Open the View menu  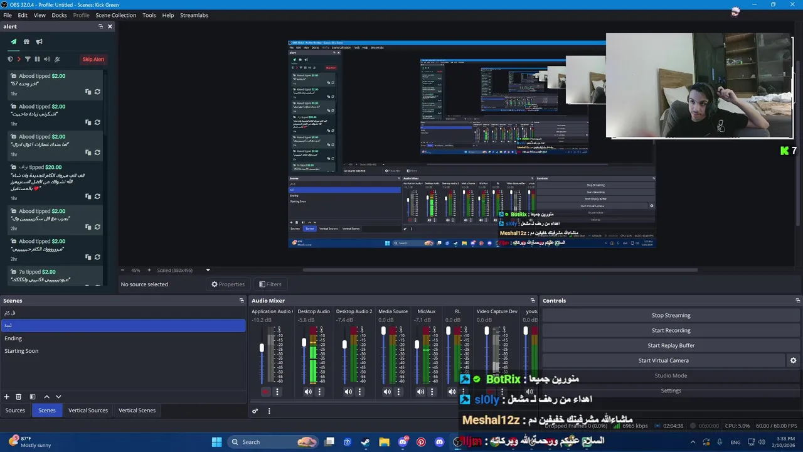40,15
